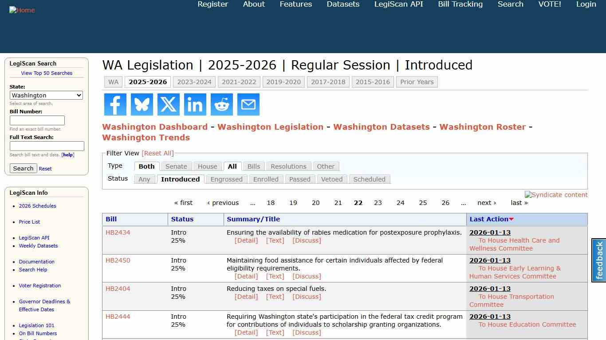Share the page on LinkedIn
The image size is (606, 340).
(195, 104)
